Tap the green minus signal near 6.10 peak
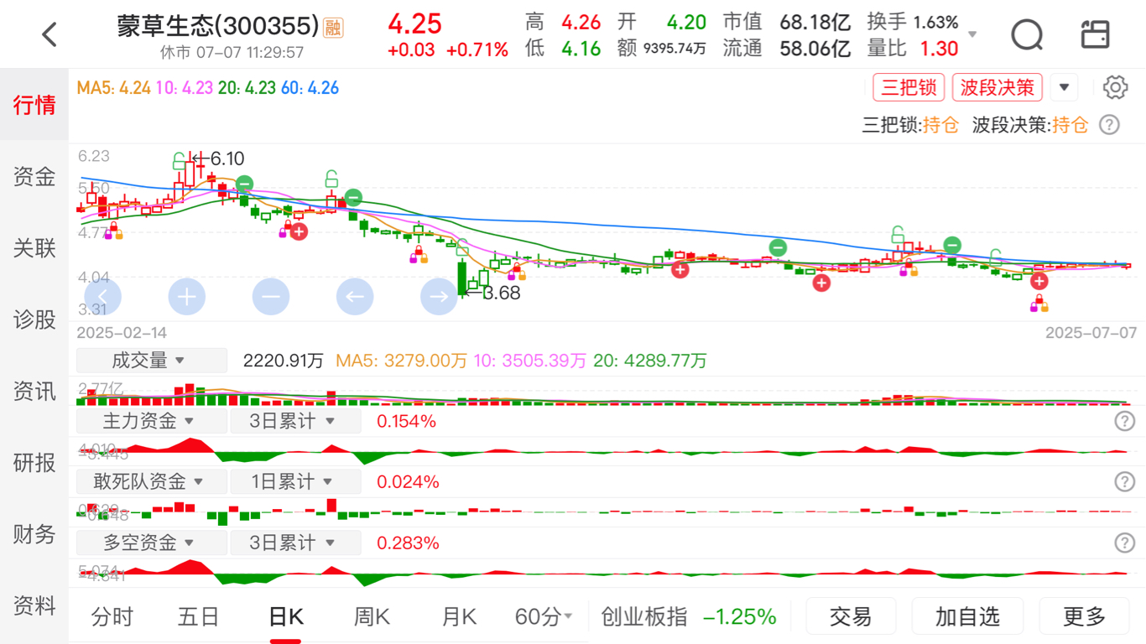 243,184
